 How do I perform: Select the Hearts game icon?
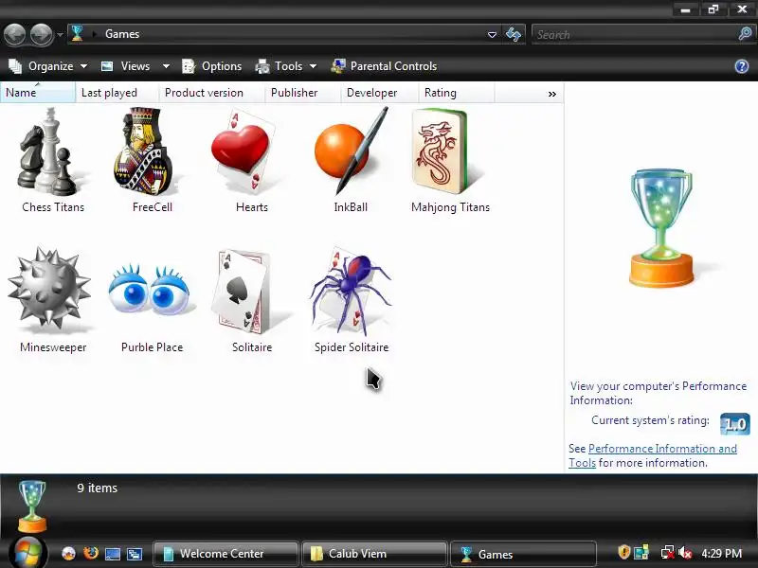pos(244,152)
